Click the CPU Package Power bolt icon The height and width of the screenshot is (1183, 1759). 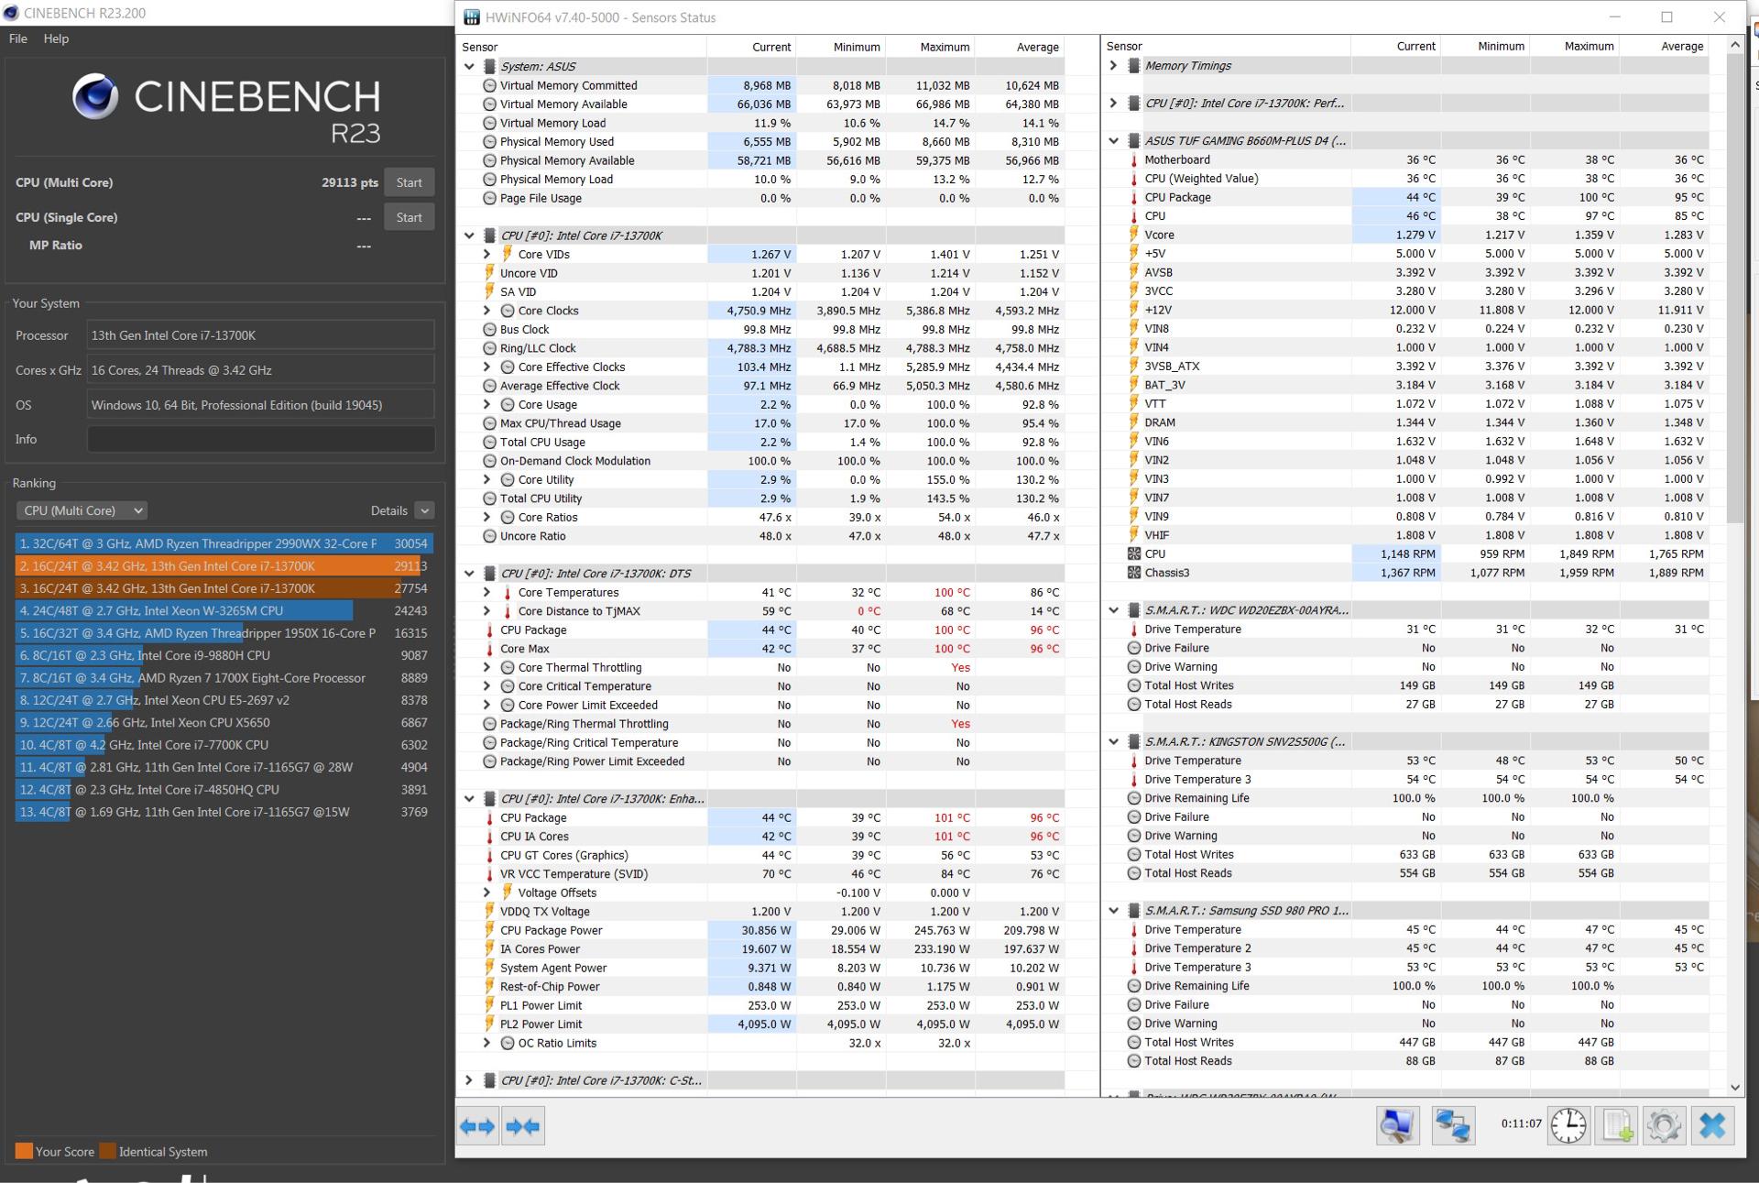[x=490, y=930]
